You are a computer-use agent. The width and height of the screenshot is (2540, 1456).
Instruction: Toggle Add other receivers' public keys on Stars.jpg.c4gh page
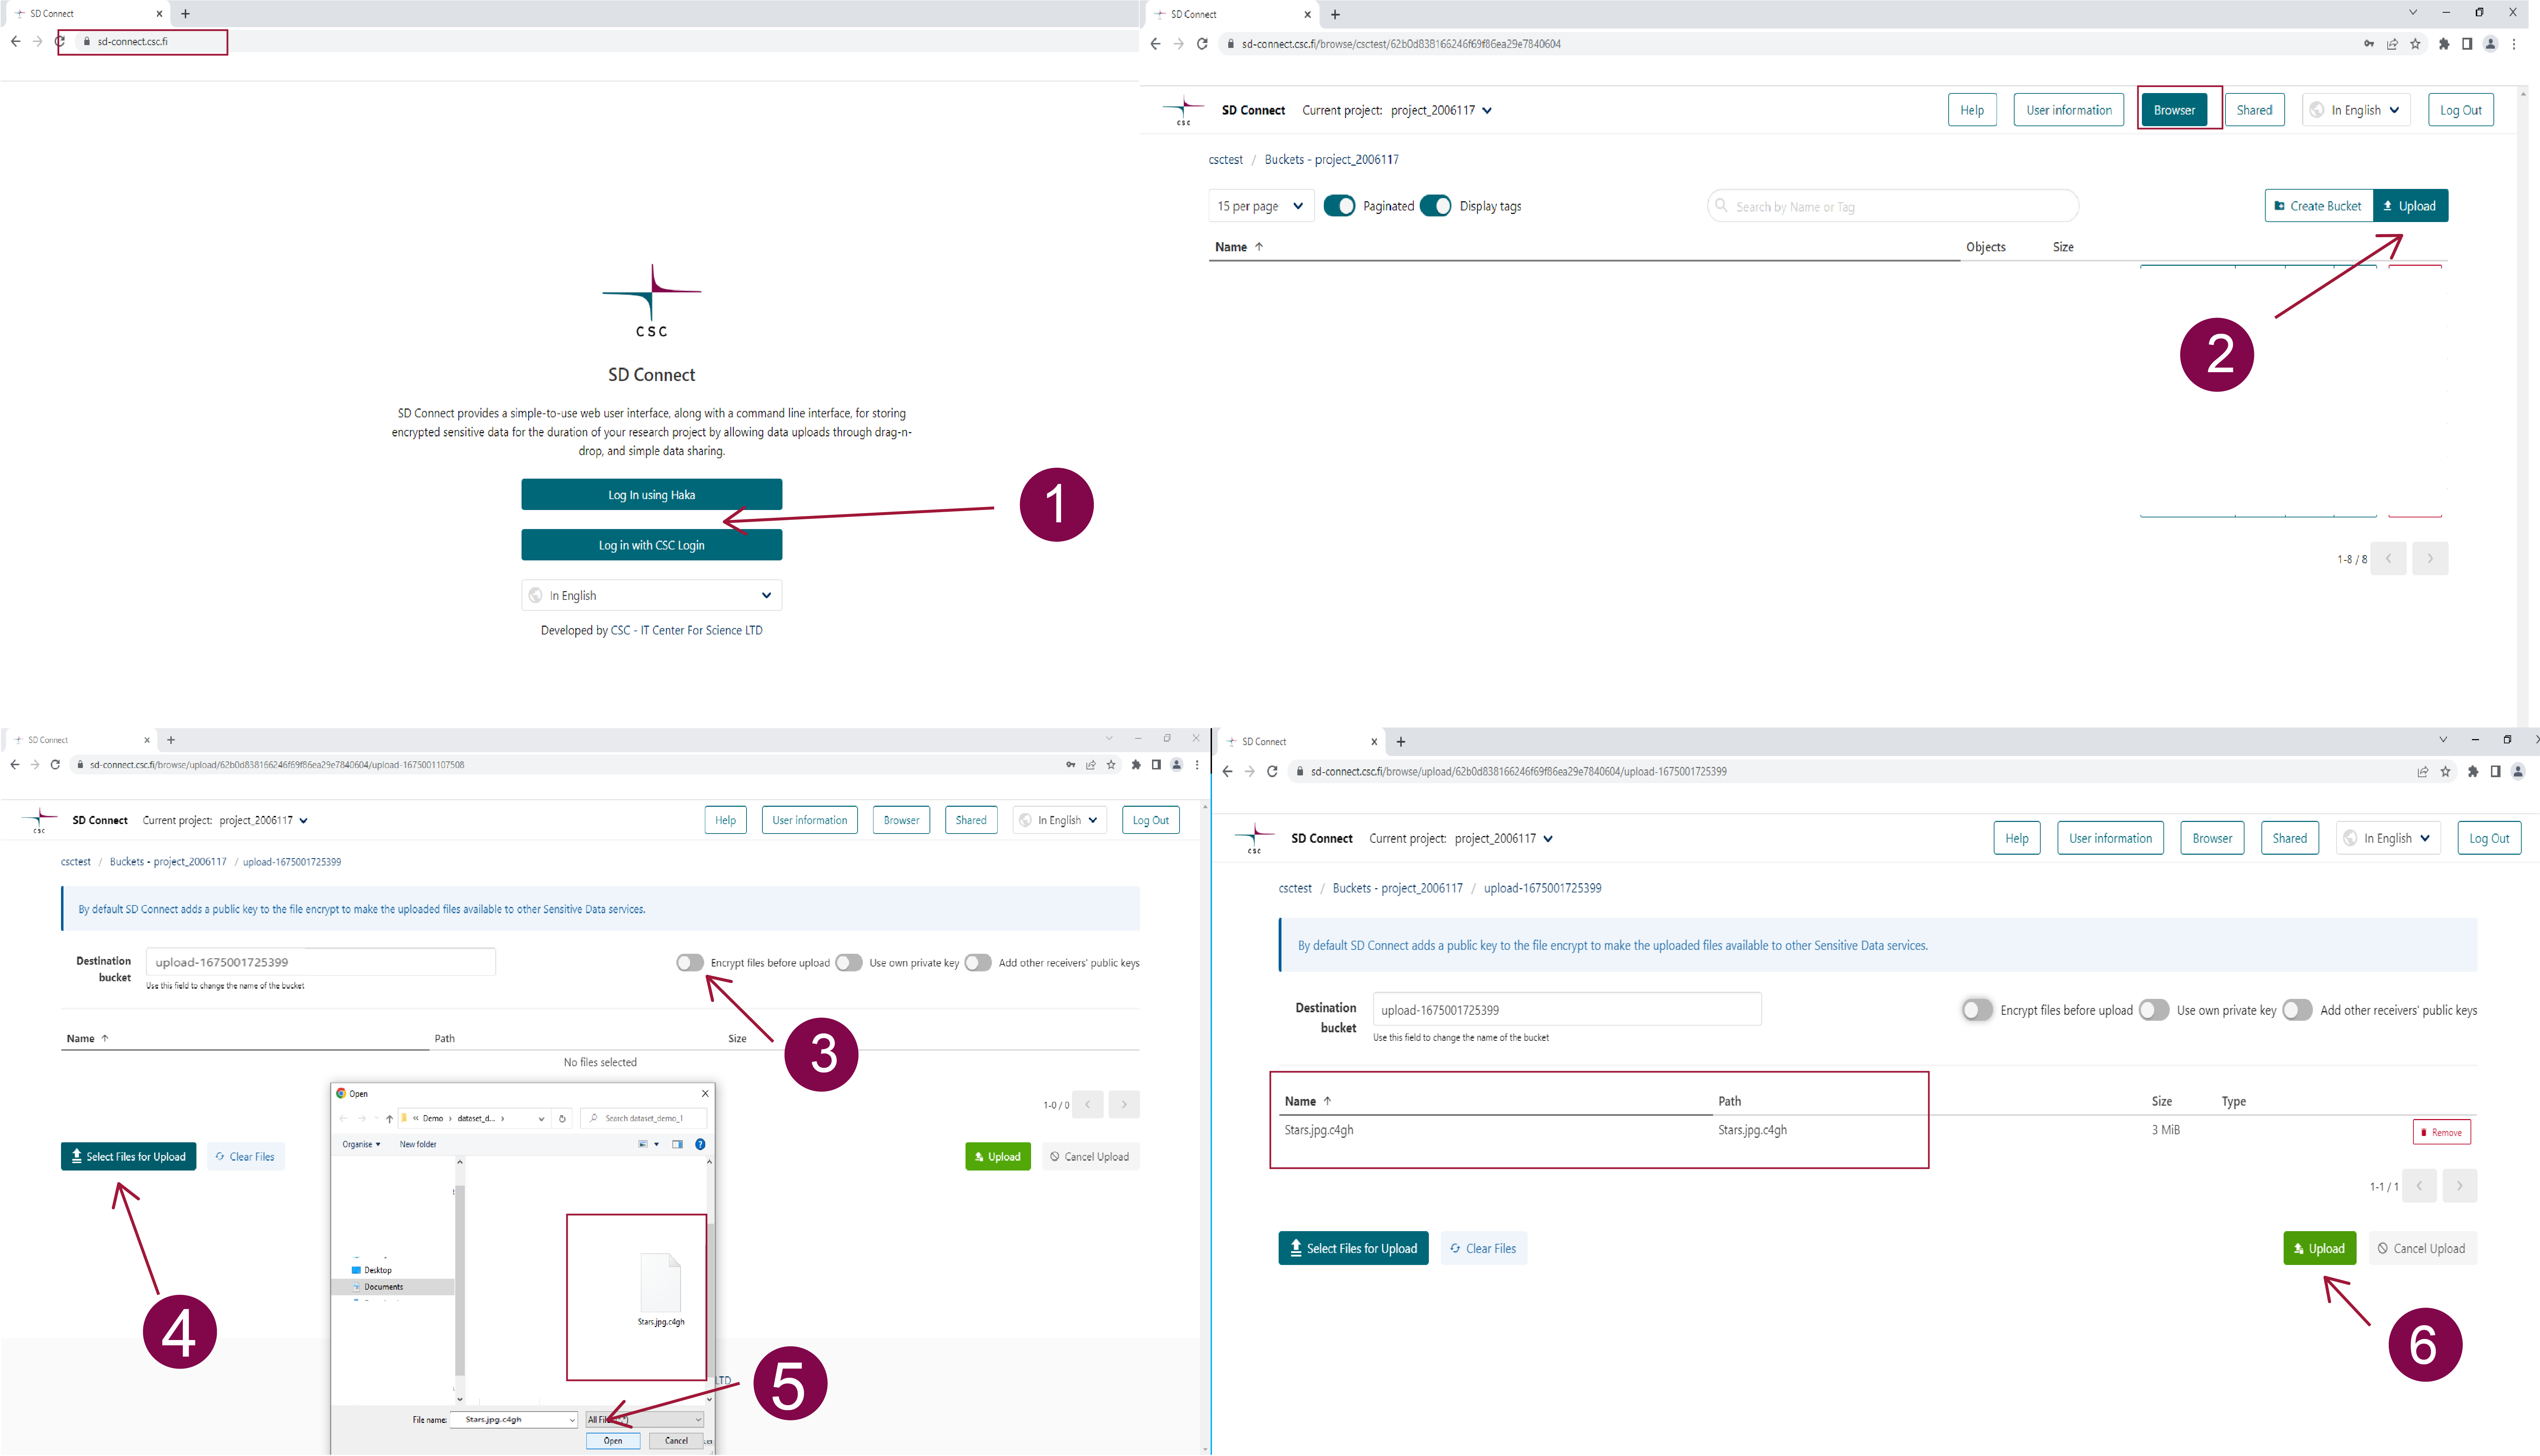tap(2297, 1011)
